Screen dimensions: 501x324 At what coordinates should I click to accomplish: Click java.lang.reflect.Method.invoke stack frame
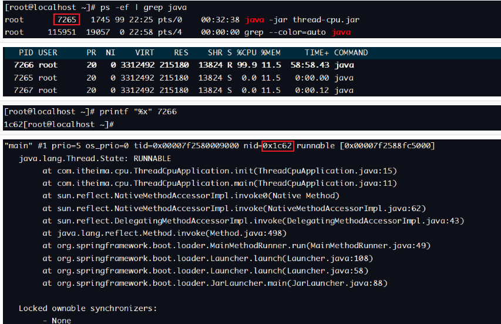pos(164,233)
